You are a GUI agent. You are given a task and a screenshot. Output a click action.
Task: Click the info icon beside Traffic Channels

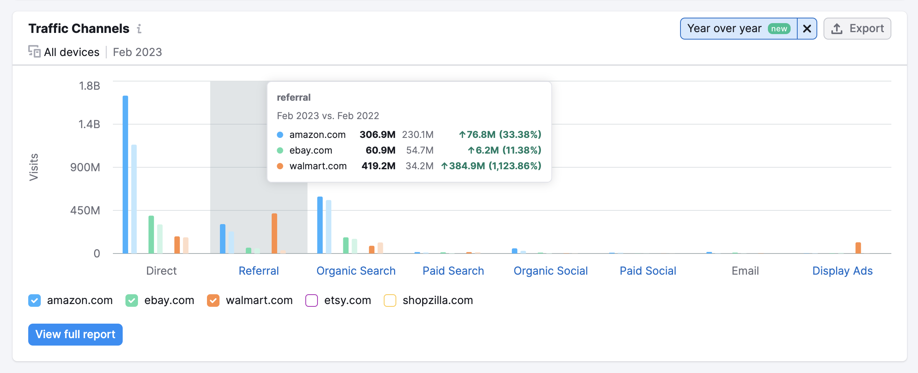tap(139, 29)
